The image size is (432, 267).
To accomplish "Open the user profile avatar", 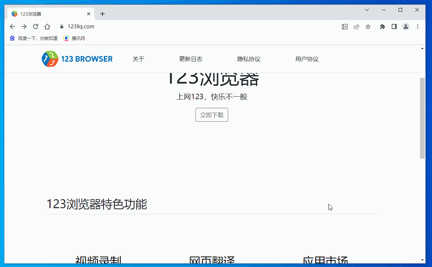I will tap(406, 27).
